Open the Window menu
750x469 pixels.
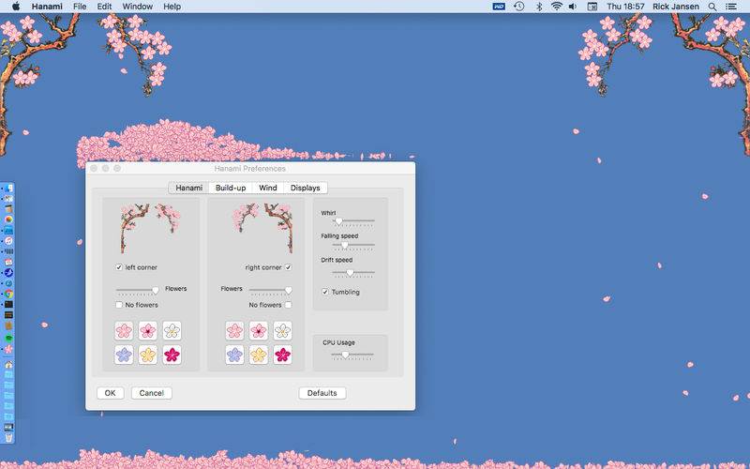(x=137, y=7)
